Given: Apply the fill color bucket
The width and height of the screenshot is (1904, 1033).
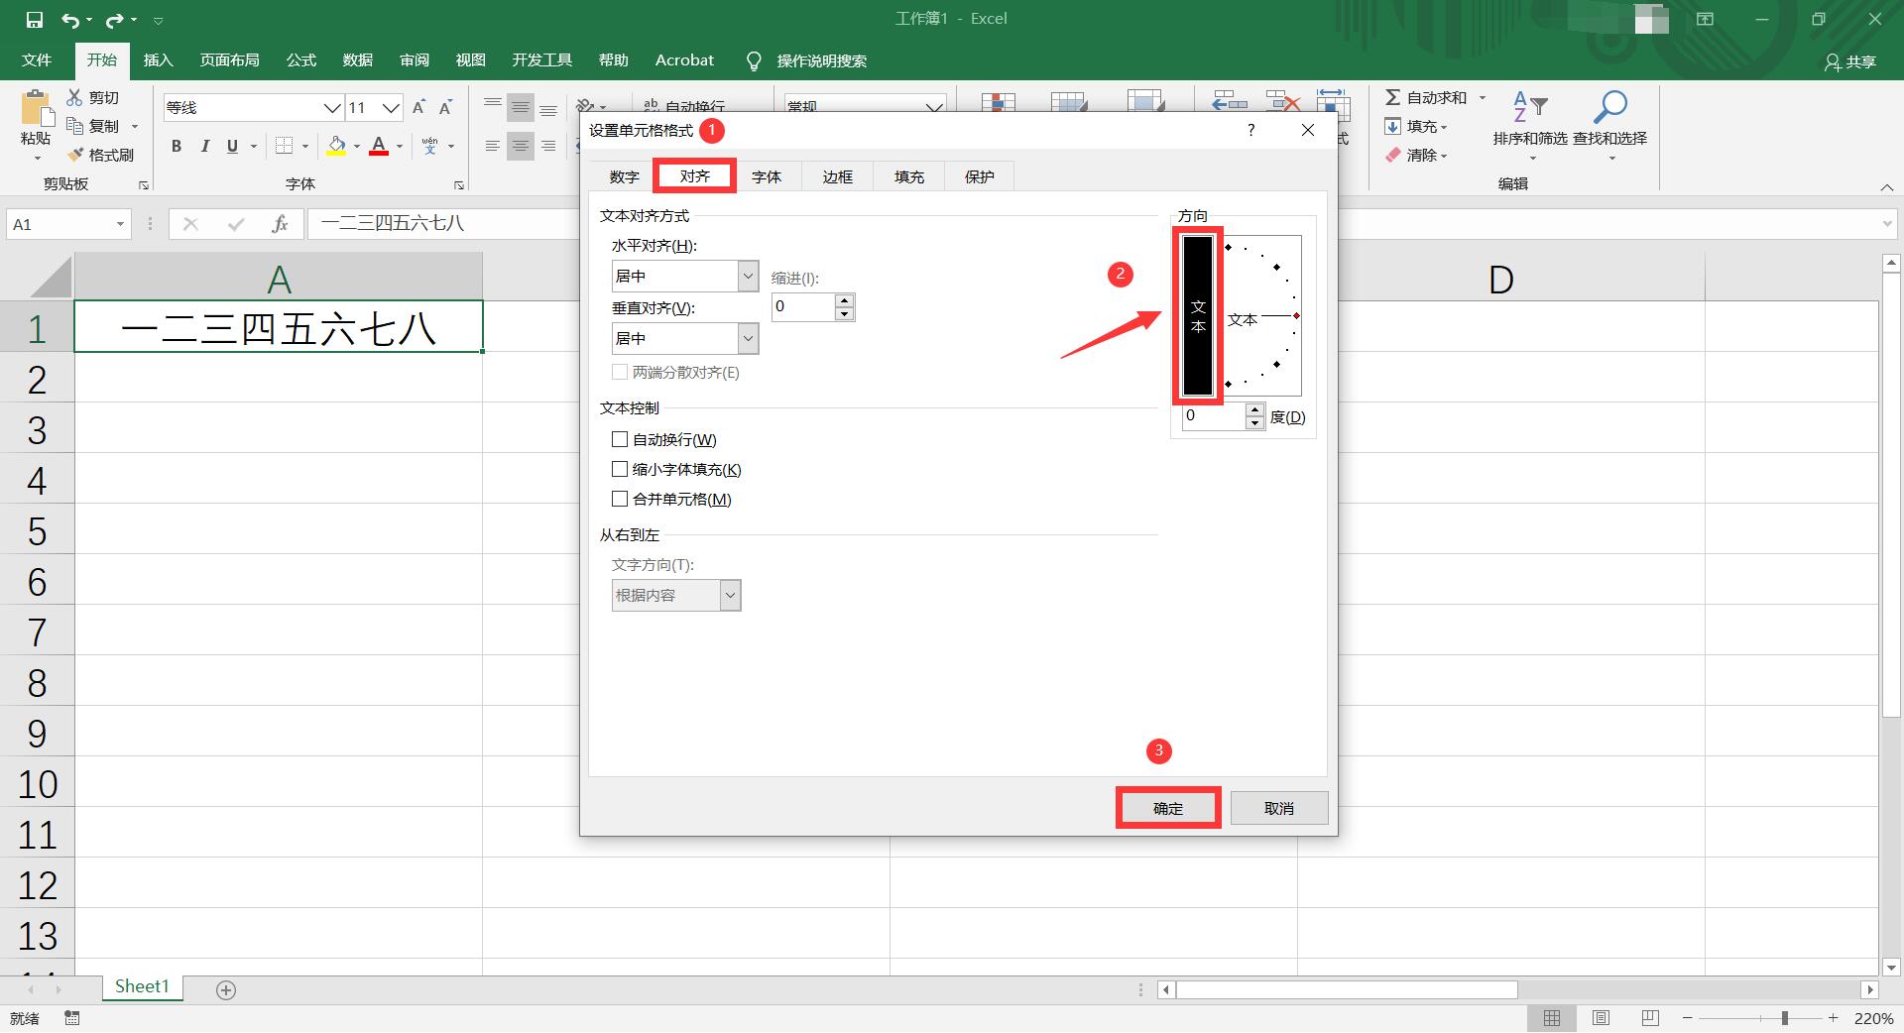Looking at the screenshot, I should click(337, 147).
